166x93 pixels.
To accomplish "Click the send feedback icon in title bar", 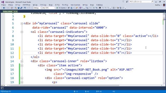I will pyautogui.click(x=127, y=2).
